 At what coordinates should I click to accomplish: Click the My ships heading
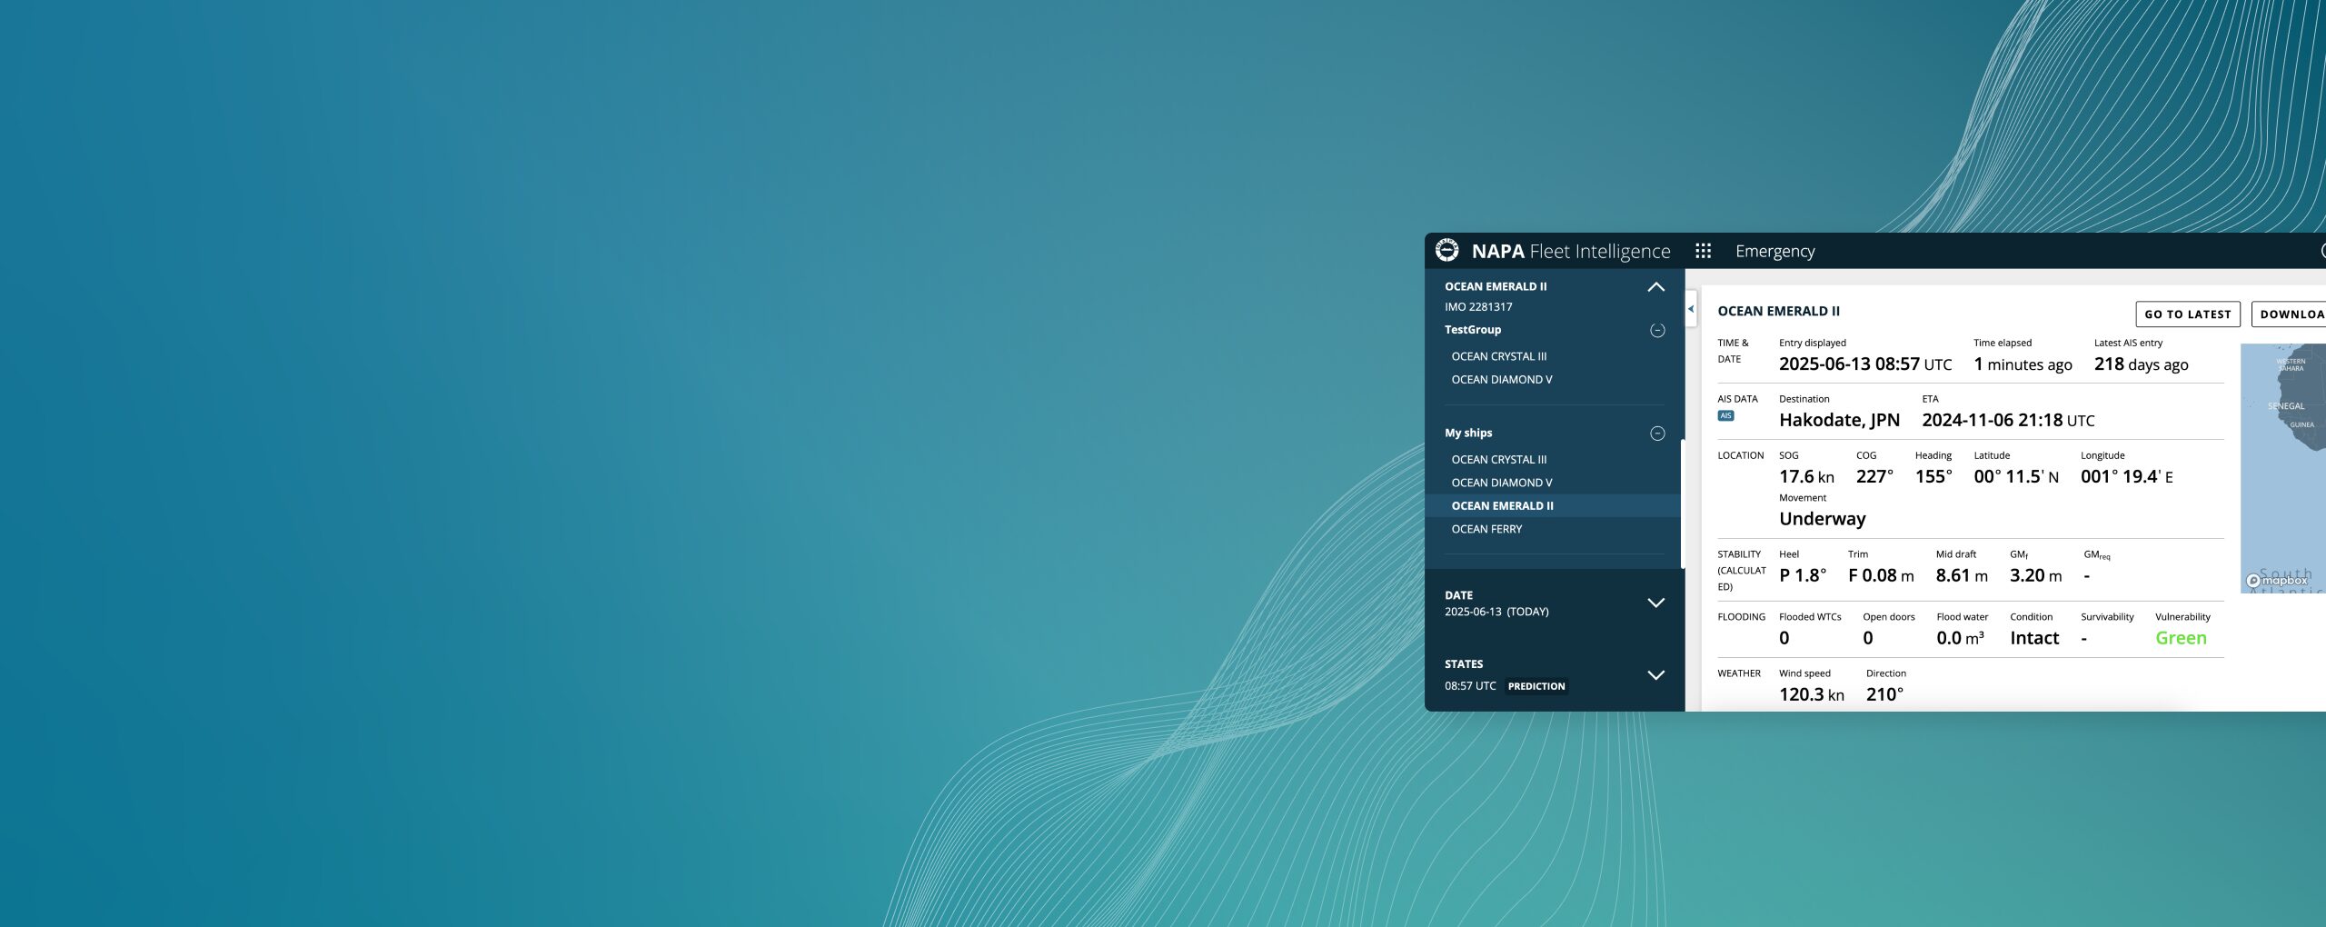click(x=1467, y=434)
